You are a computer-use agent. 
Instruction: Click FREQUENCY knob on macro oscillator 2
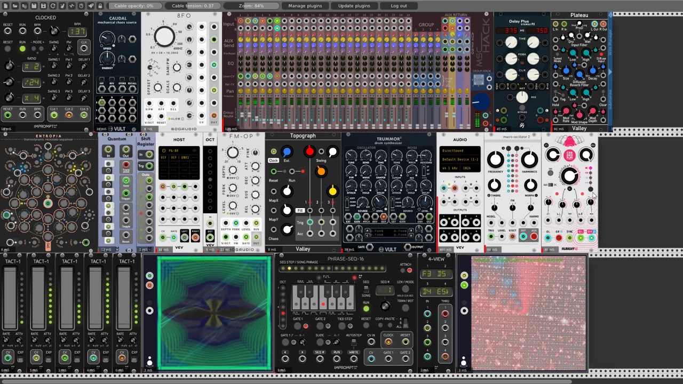tap(495, 159)
